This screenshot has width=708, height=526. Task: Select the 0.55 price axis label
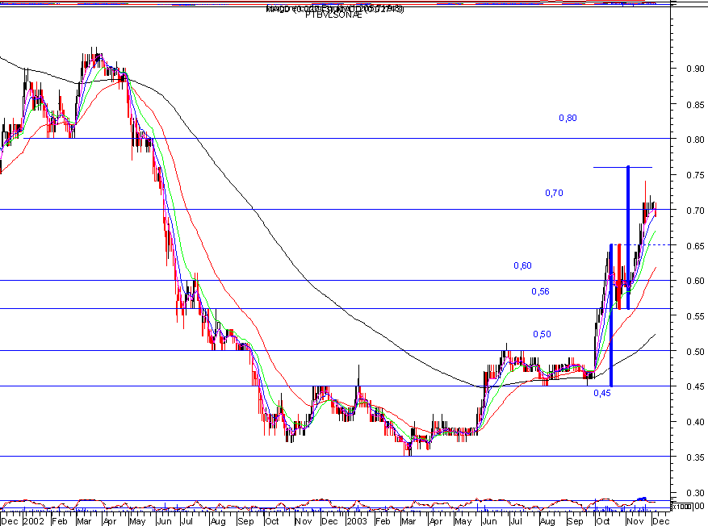pos(695,317)
